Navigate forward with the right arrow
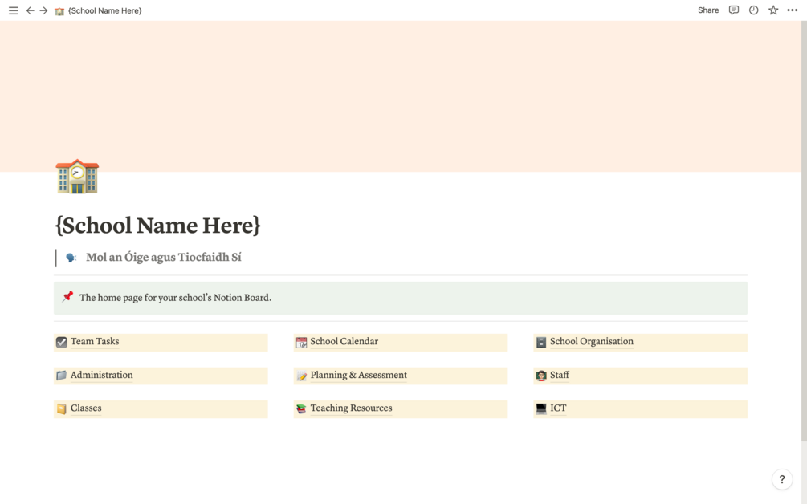Viewport: 807px width, 504px height. click(x=43, y=10)
